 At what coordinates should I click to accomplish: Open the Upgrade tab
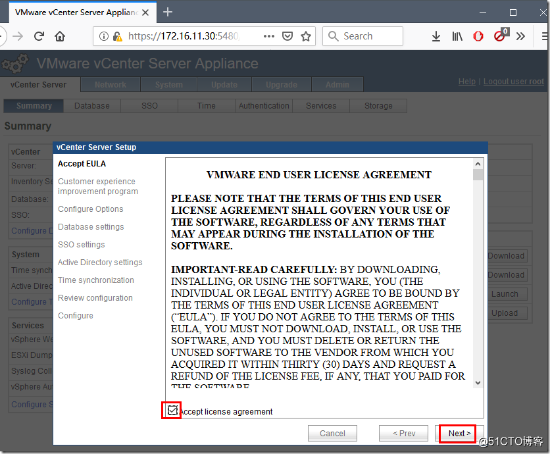coord(282,85)
